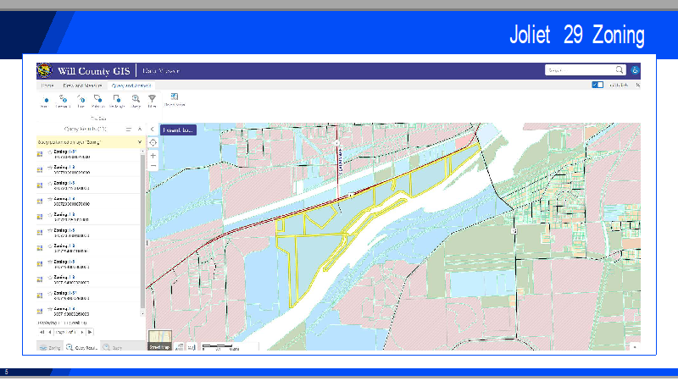Dismiss the yellow query notification banner
Viewport: 678px width, 381px height.
139,142
